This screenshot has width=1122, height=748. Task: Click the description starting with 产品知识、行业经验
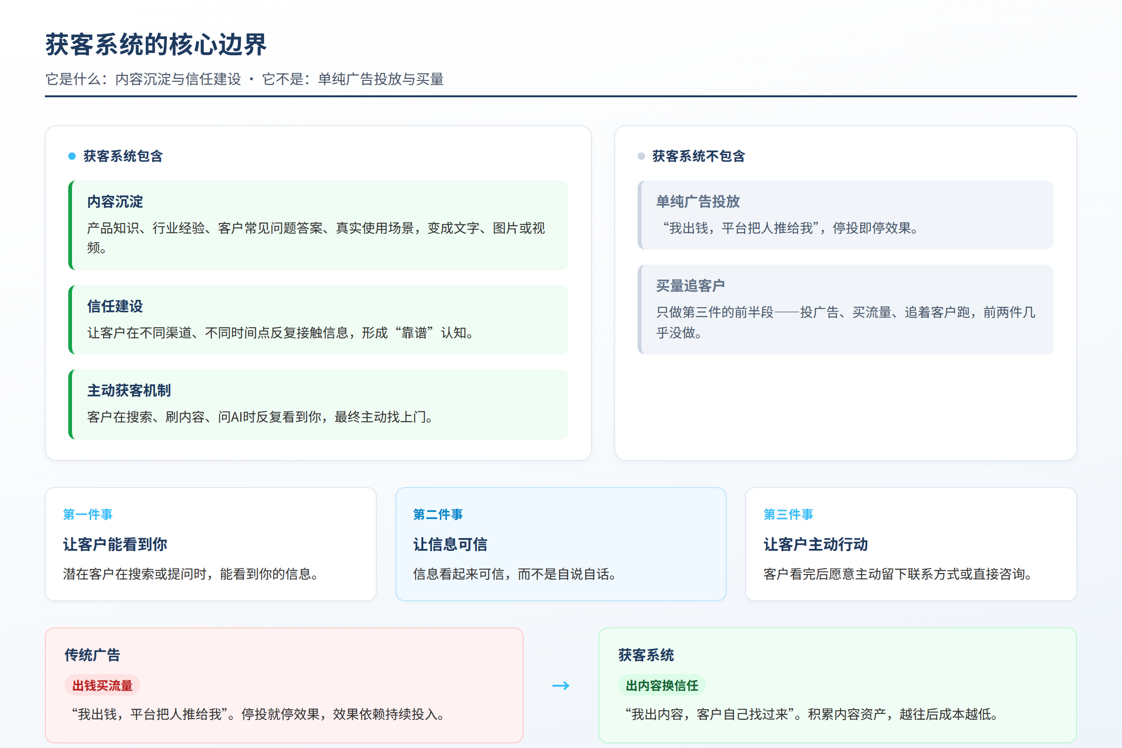coord(316,237)
